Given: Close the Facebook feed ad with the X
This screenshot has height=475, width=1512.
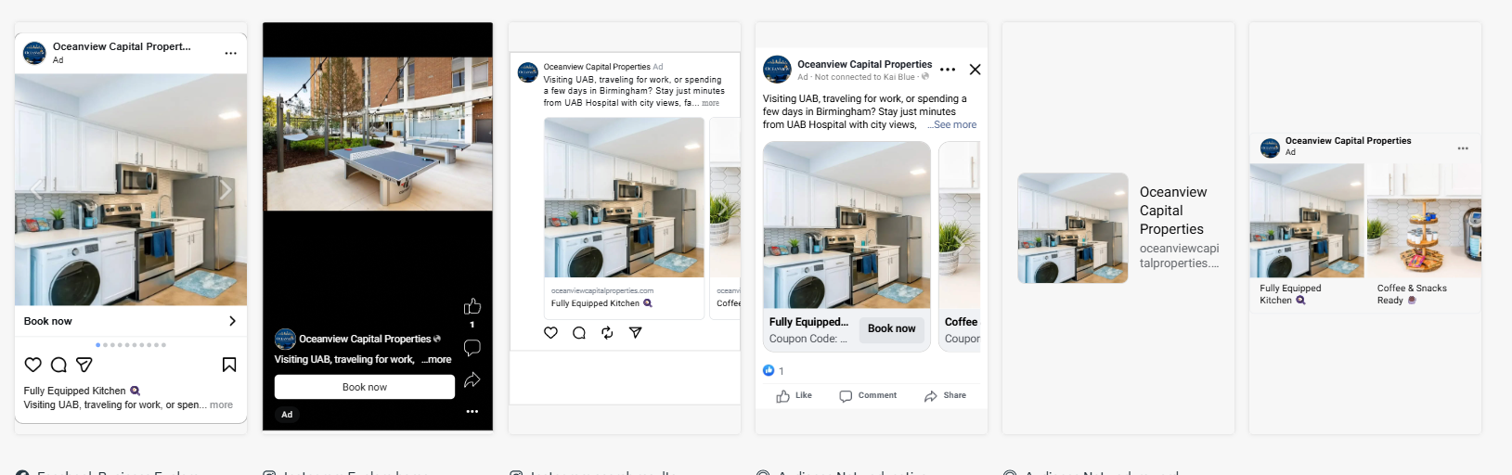Looking at the screenshot, I should (975, 70).
